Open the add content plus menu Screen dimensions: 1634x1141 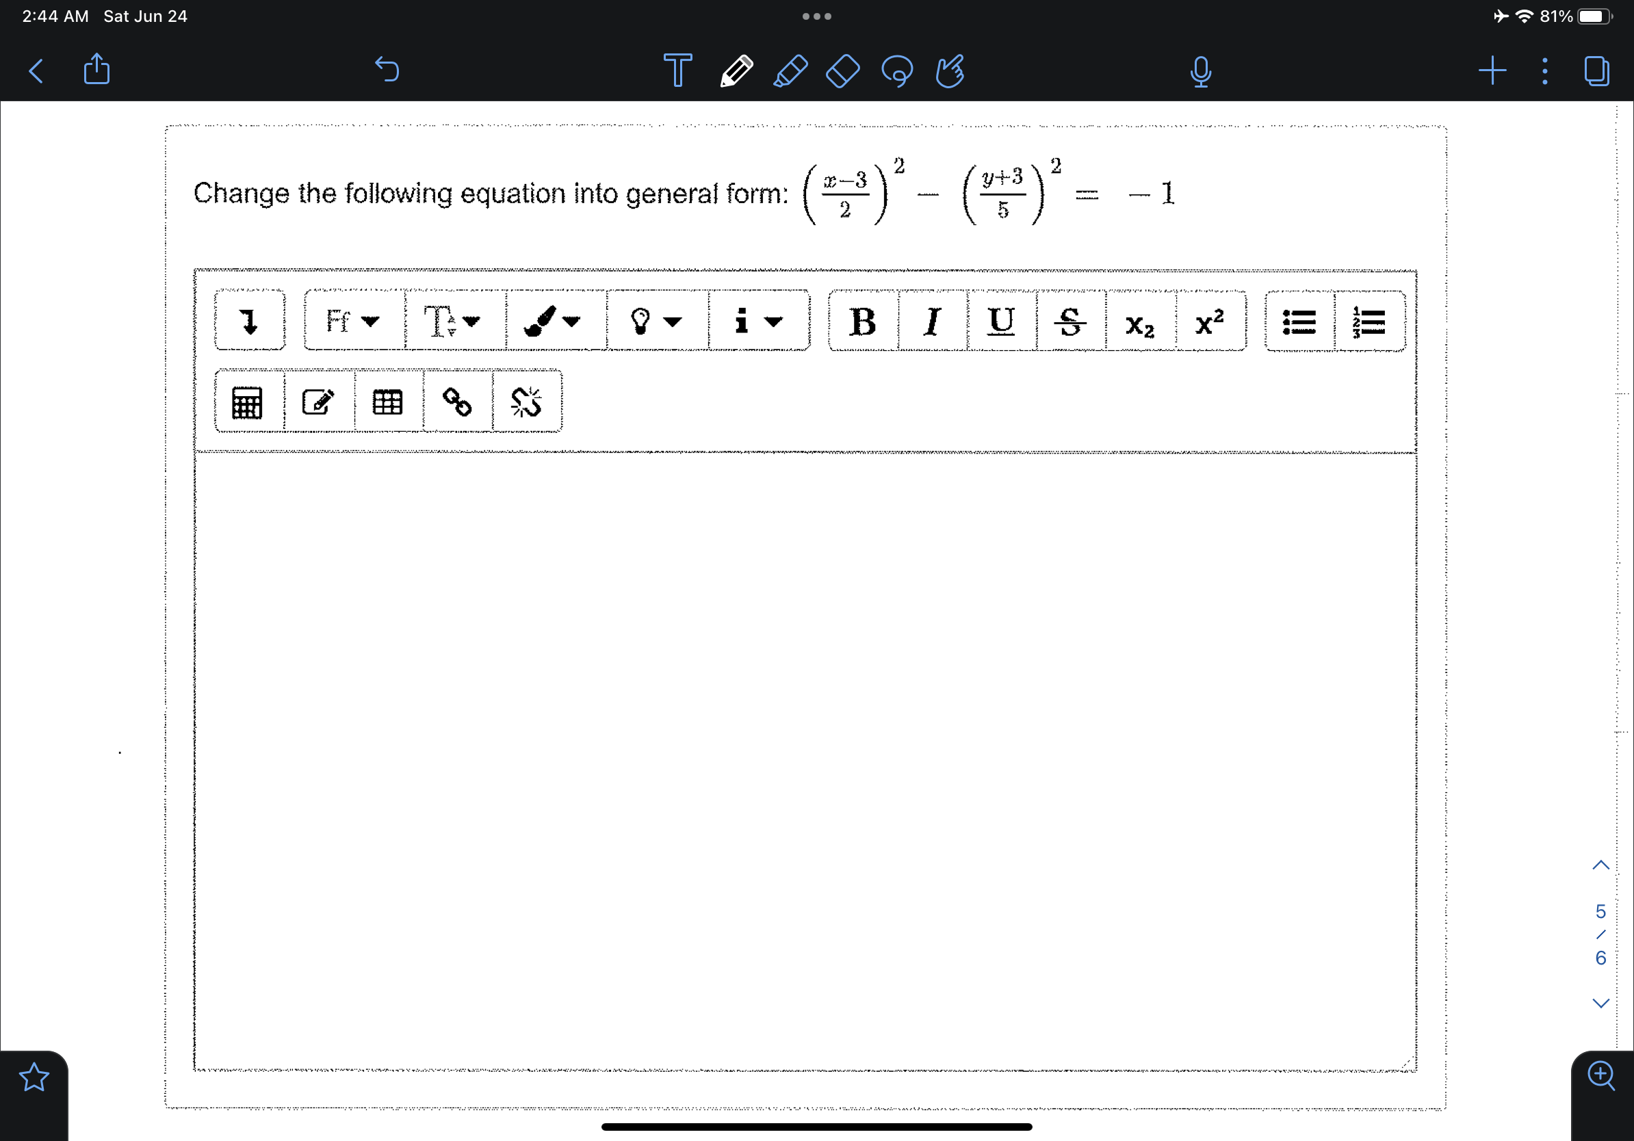click(1492, 71)
